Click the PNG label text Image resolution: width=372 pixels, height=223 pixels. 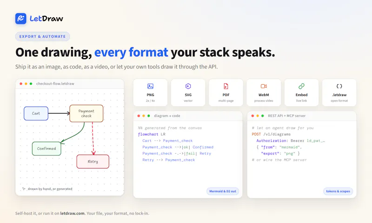click(150, 95)
